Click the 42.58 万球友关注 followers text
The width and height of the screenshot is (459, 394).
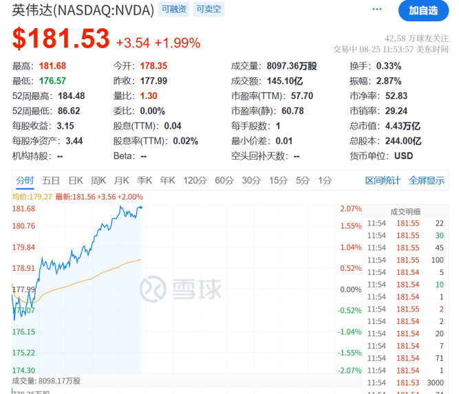pos(416,39)
